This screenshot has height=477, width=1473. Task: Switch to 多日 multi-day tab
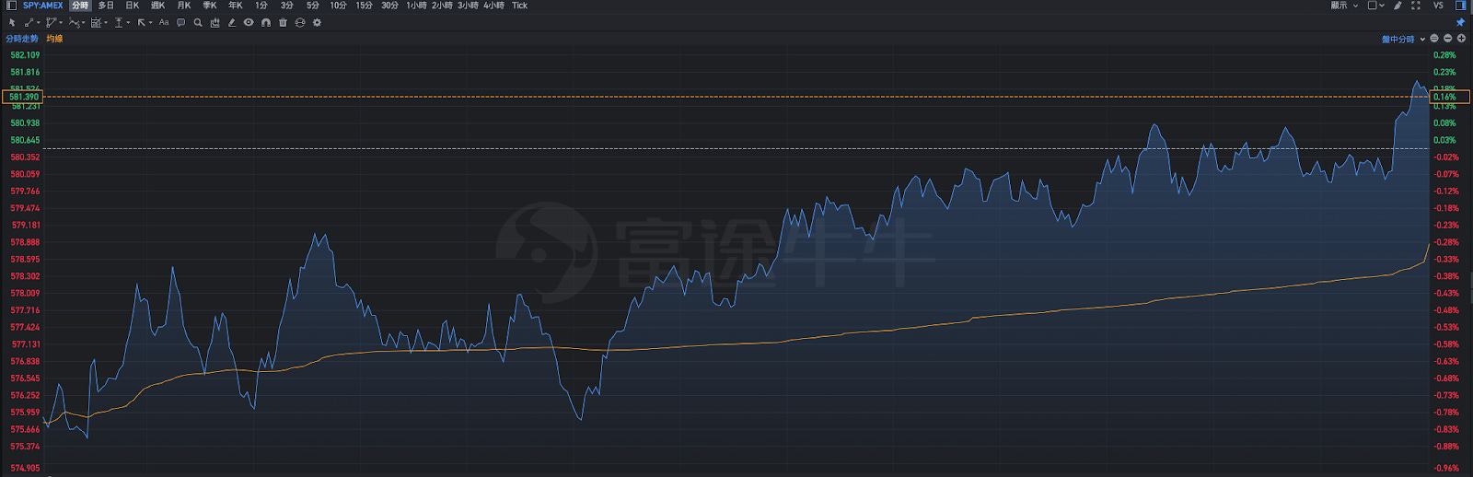point(106,6)
